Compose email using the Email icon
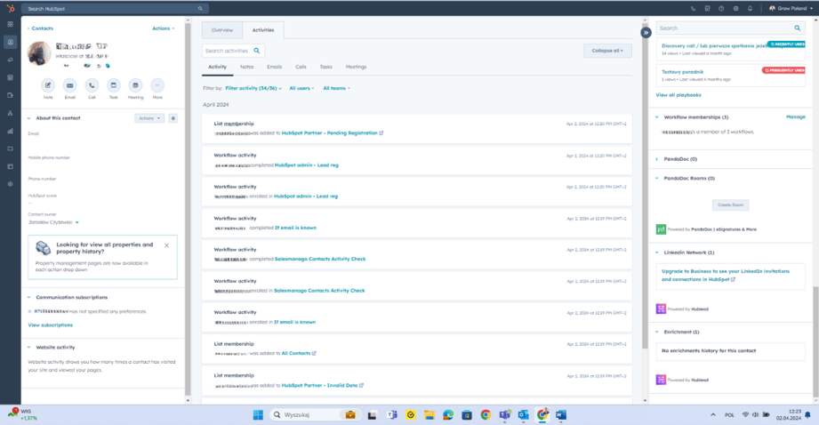Image resolution: width=819 pixels, height=425 pixels. (70, 85)
